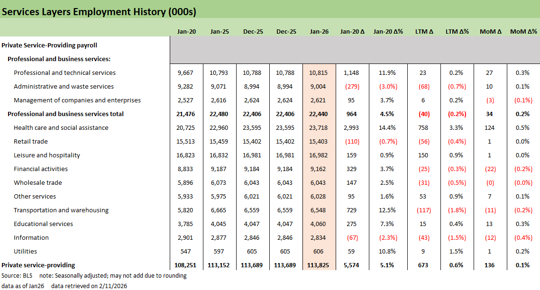
Task: Click the 14.4% value in Health care row
Action: click(387, 127)
